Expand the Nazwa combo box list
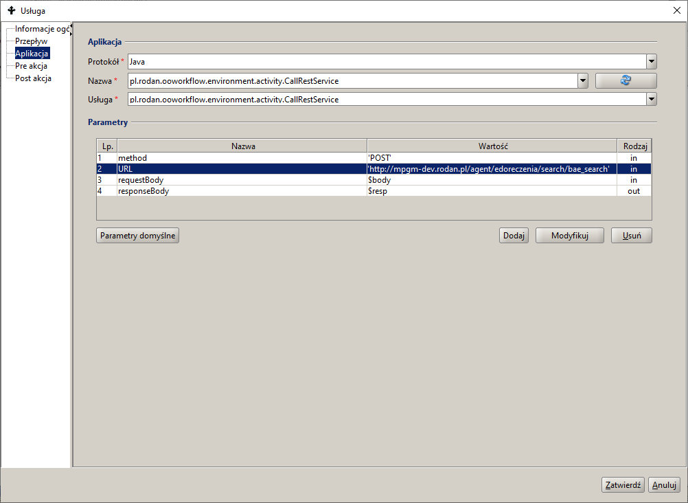688x503 pixels. [583, 81]
